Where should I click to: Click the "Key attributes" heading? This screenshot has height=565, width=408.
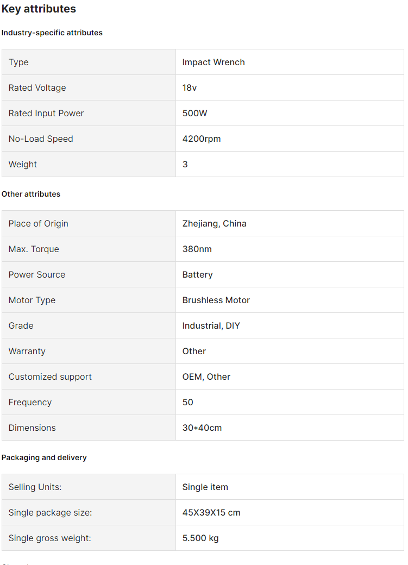pos(39,9)
